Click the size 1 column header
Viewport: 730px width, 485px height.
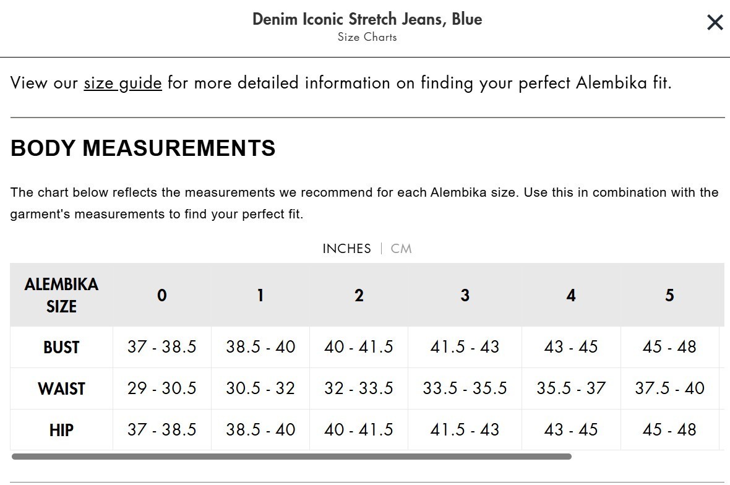(260, 296)
